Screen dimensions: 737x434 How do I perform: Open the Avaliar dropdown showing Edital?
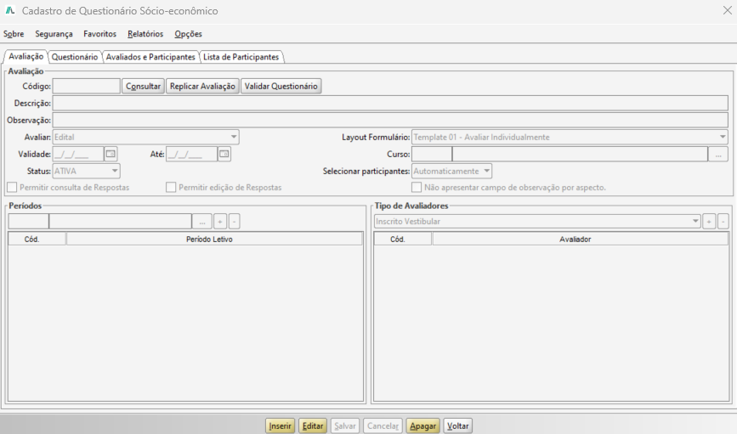tap(145, 137)
